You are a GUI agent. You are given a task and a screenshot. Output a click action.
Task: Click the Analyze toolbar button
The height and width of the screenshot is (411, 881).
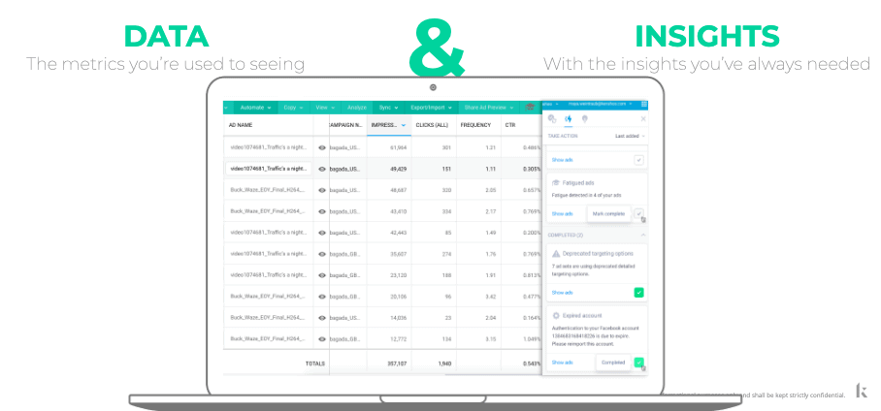point(356,108)
